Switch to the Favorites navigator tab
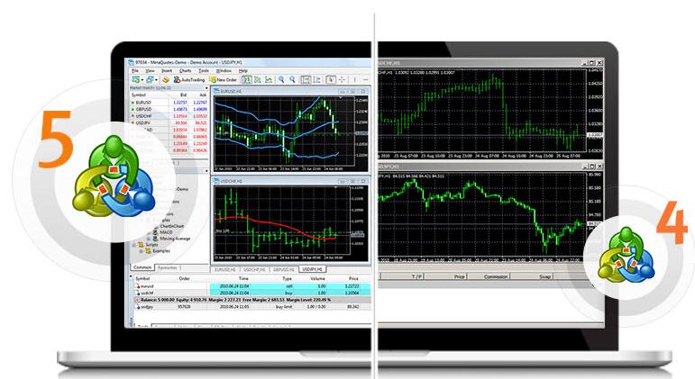Image resolution: width=695 pixels, height=379 pixels. click(167, 267)
